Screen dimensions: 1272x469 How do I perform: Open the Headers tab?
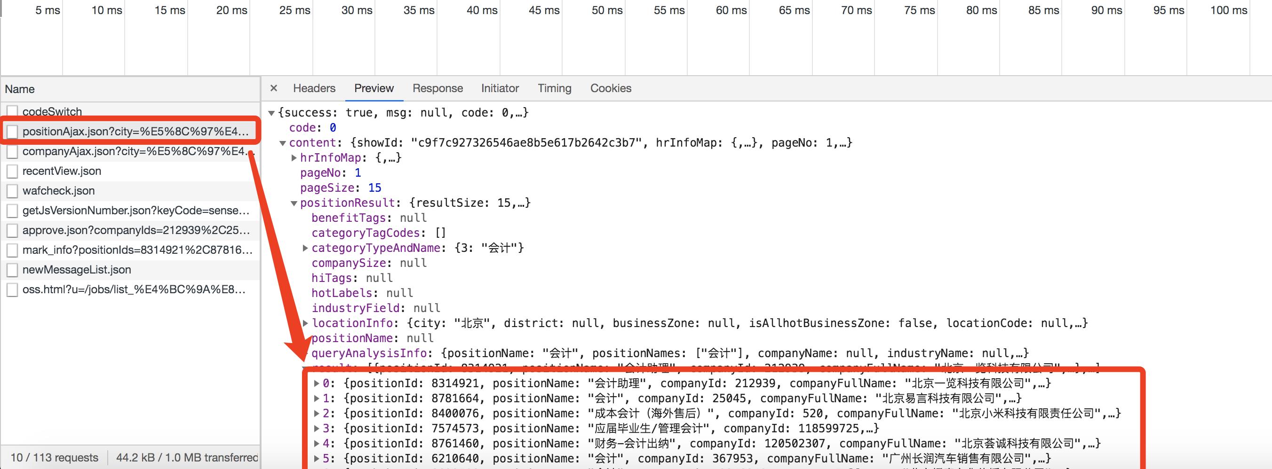point(314,88)
